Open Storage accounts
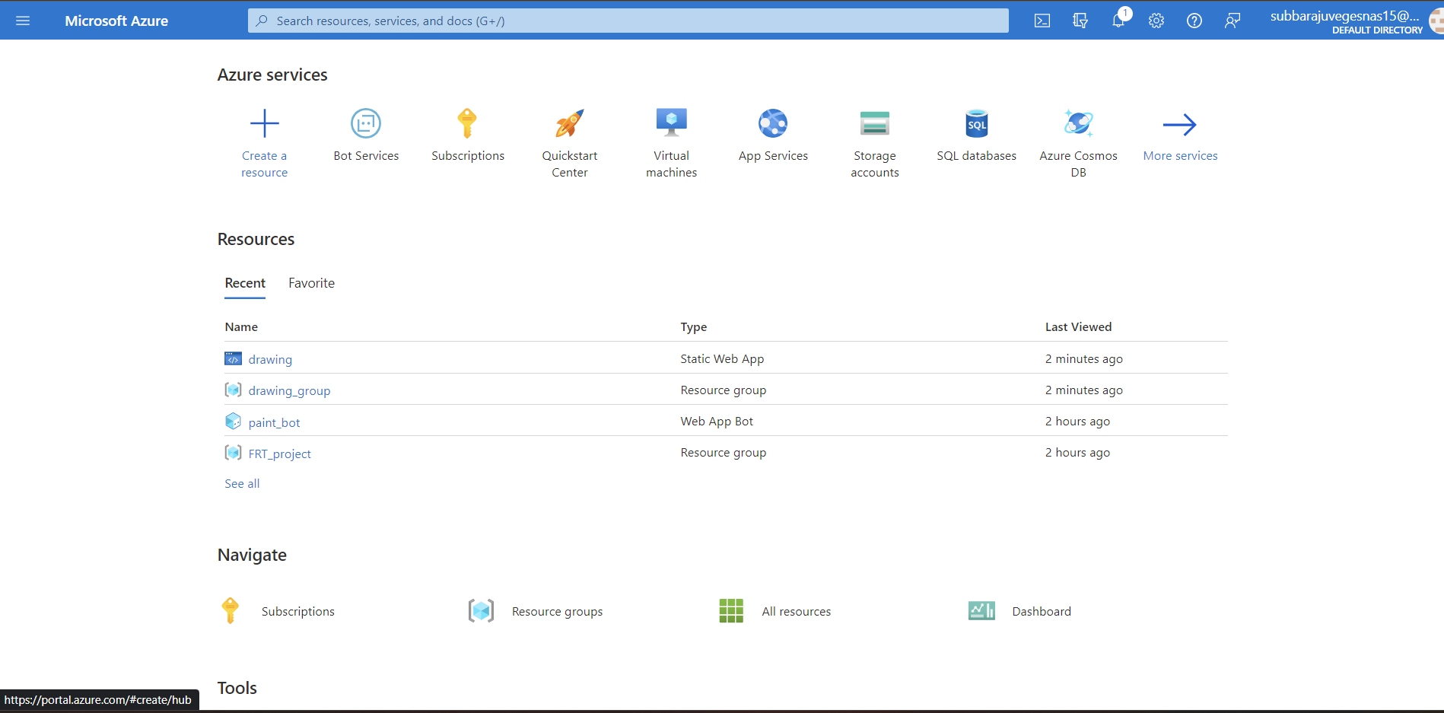This screenshot has width=1444, height=713. coord(874,123)
